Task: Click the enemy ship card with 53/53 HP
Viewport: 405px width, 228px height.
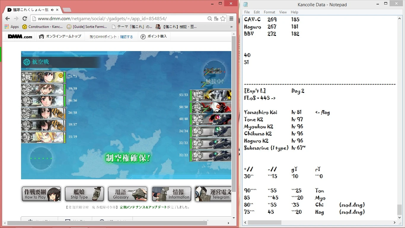Action: coord(211,95)
